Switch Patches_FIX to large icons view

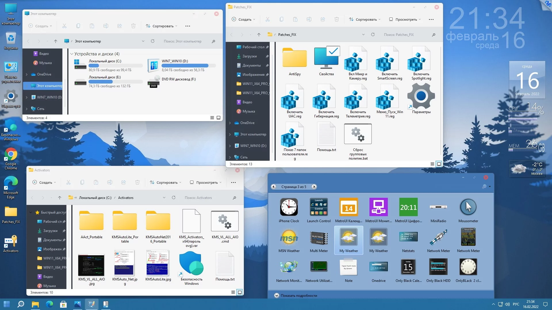pos(439,164)
